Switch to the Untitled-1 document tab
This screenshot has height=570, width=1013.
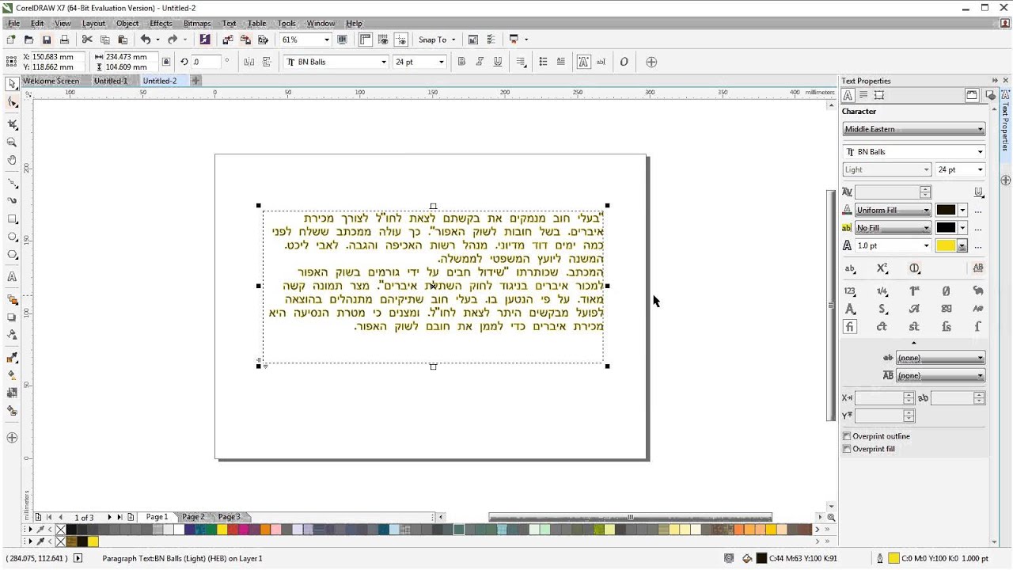tap(111, 81)
